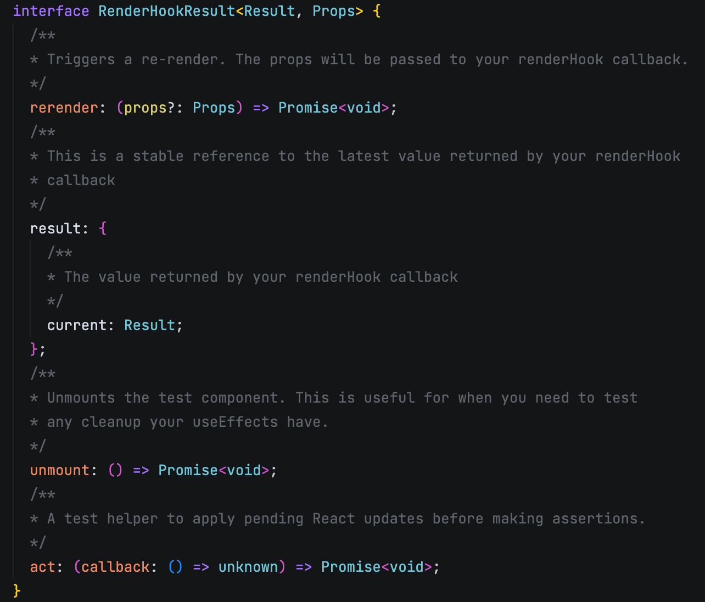This screenshot has width=705, height=602.
Task: Select the RenderHookResult interface name
Action: point(166,11)
